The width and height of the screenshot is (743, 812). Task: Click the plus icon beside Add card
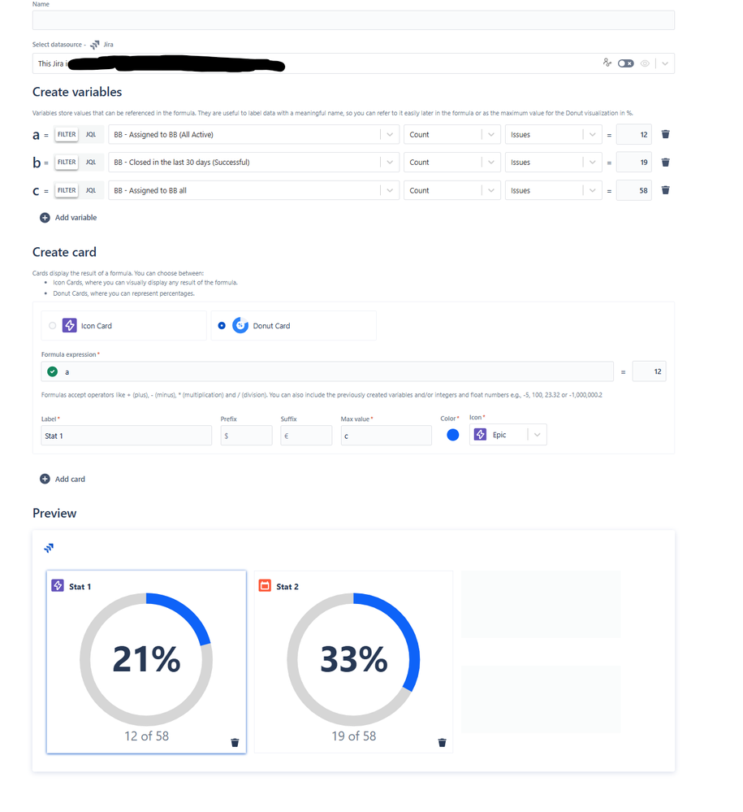click(x=45, y=479)
